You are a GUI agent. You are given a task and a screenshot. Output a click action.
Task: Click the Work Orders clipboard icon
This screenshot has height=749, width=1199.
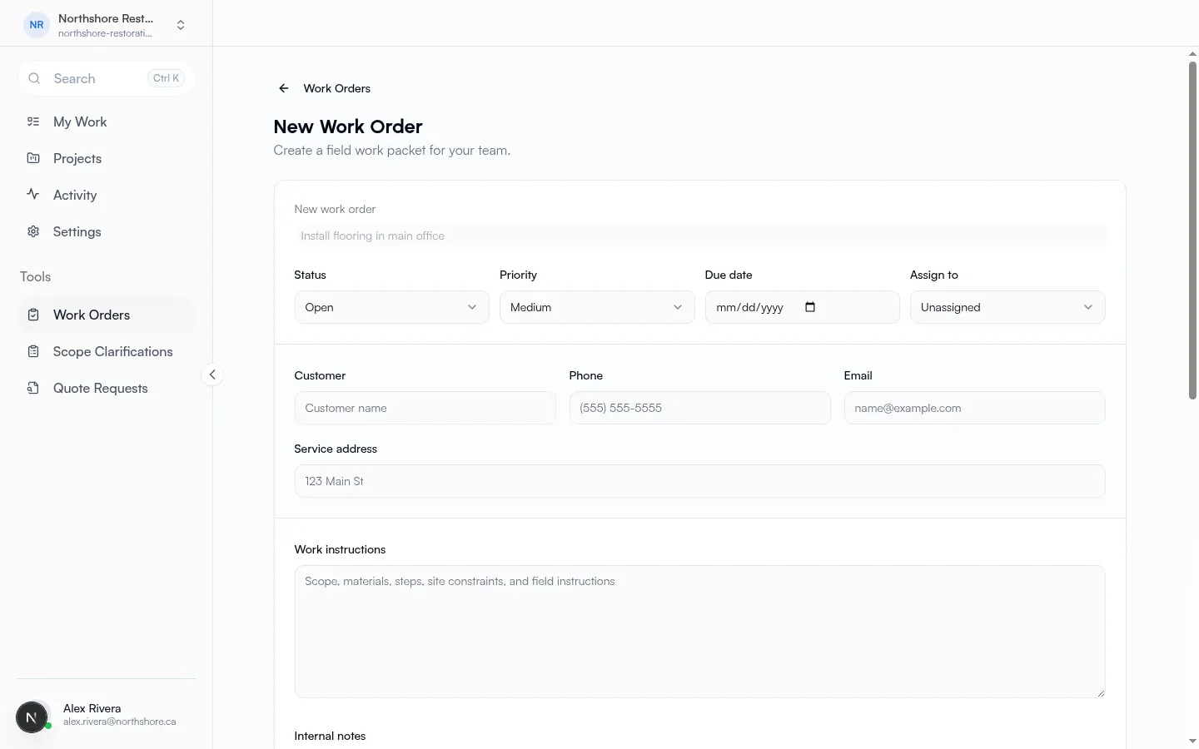click(33, 315)
